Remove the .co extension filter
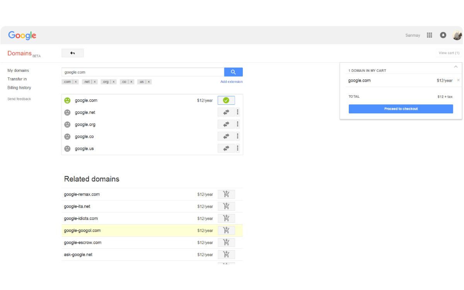464x290 pixels. point(131,82)
